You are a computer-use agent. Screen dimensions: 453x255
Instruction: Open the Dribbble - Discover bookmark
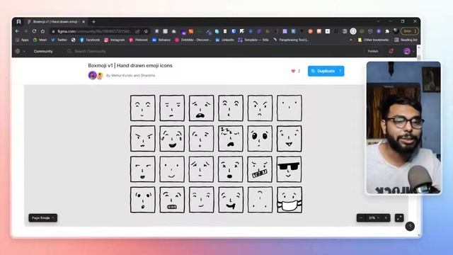(193, 40)
